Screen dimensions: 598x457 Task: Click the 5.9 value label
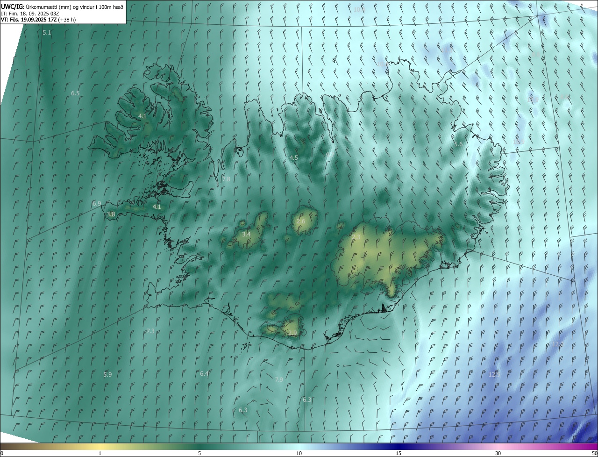(107, 375)
